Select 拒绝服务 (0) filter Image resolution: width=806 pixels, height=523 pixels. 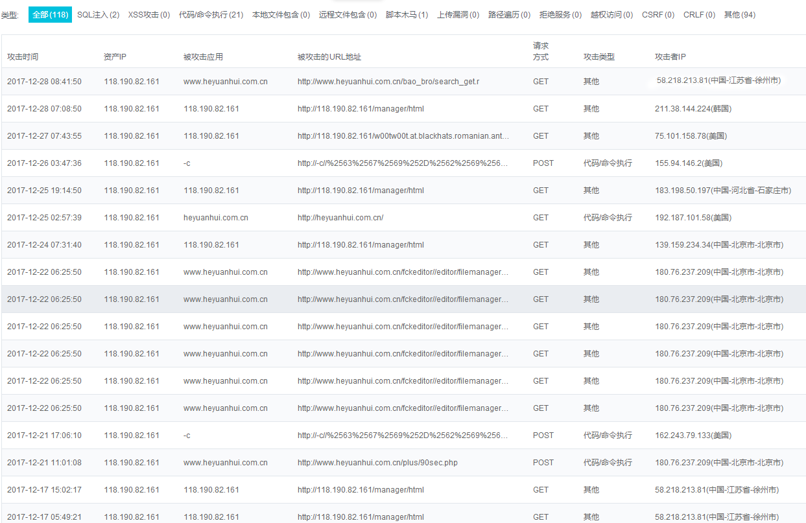pos(560,14)
